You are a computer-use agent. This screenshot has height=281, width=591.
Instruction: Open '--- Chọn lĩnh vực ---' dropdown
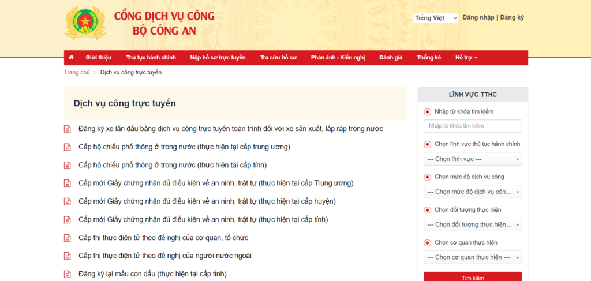[x=473, y=159]
